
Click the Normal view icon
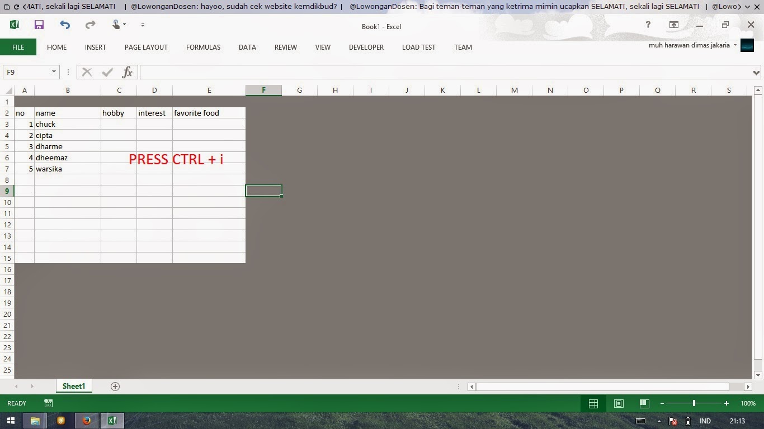coord(593,403)
